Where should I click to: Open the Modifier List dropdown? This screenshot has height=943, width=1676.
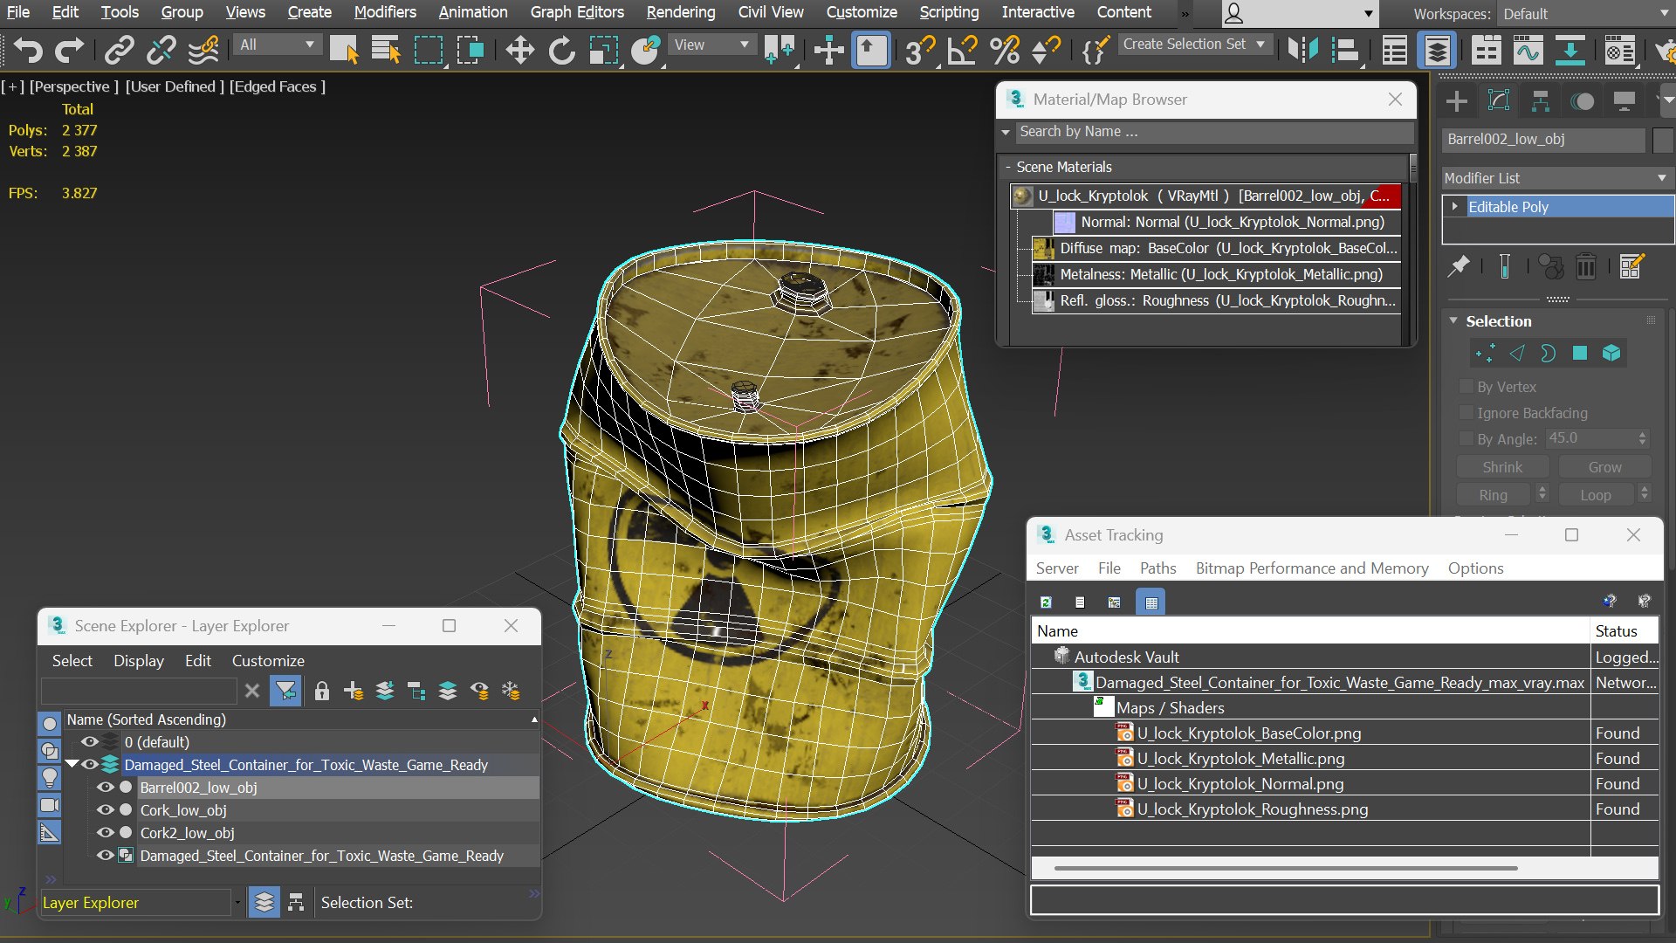pyautogui.click(x=1556, y=178)
